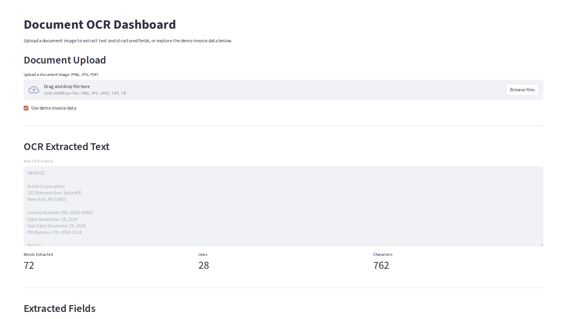Select the Document OCR Dashboard title
The height and width of the screenshot is (319, 567).
[100, 24]
